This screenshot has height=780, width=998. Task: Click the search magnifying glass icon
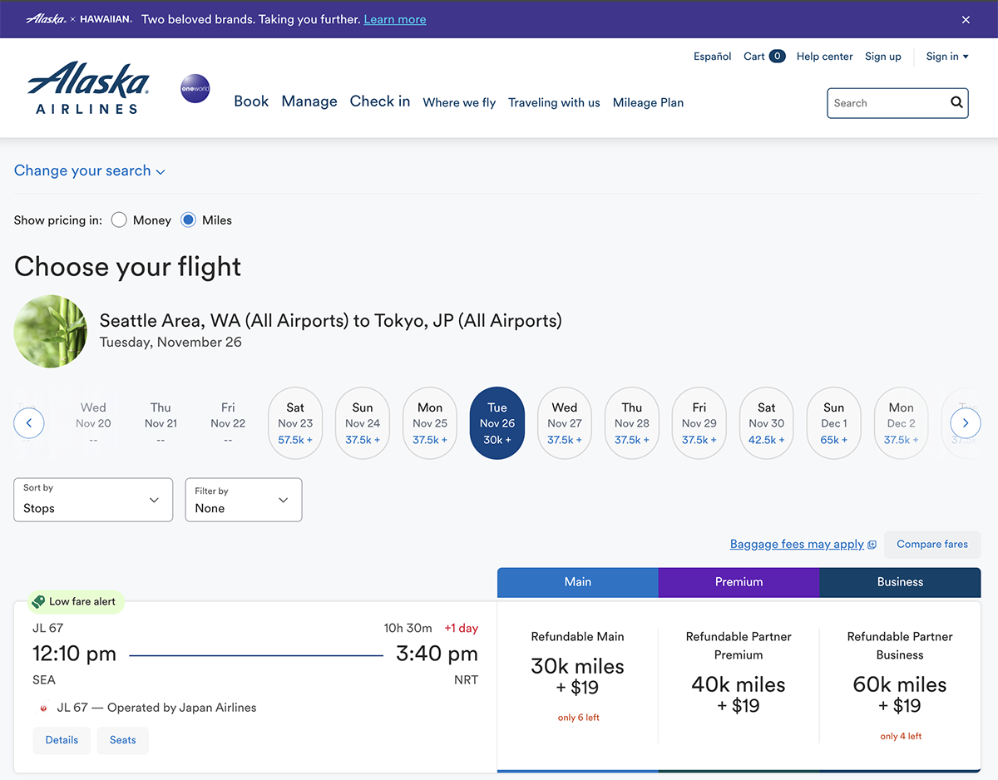pos(955,102)
